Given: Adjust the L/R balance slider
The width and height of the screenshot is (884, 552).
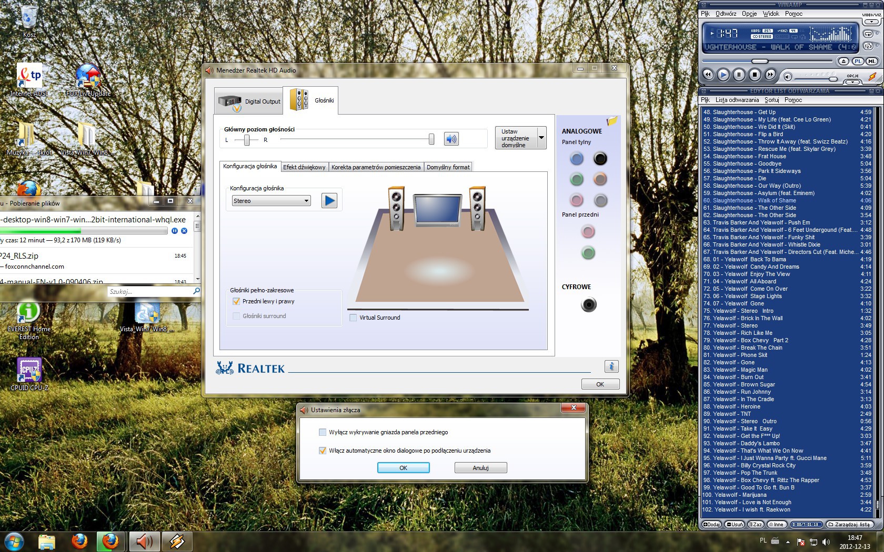Looking at the screenshot, I should (x=247, y=140).
